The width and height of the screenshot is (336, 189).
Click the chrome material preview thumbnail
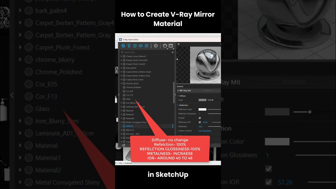pos(205,65)
